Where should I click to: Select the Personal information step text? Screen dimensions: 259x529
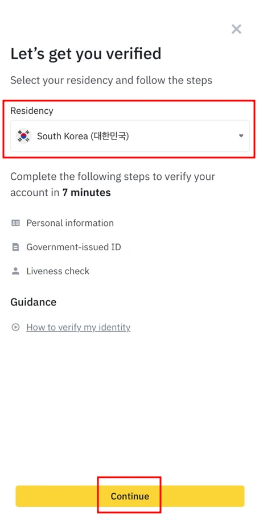point(70,223)
